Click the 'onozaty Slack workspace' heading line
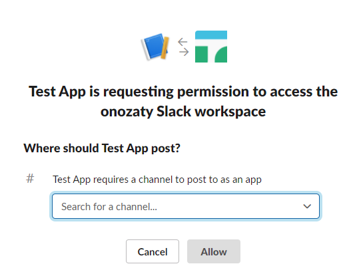 [183, 112]
